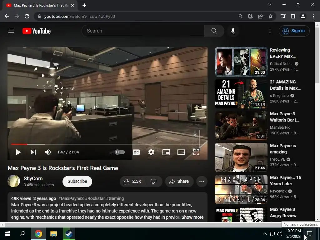Click the search magnifier button
Image resolution: width=320 pixels, height=240 pixels.
[214, 31]
